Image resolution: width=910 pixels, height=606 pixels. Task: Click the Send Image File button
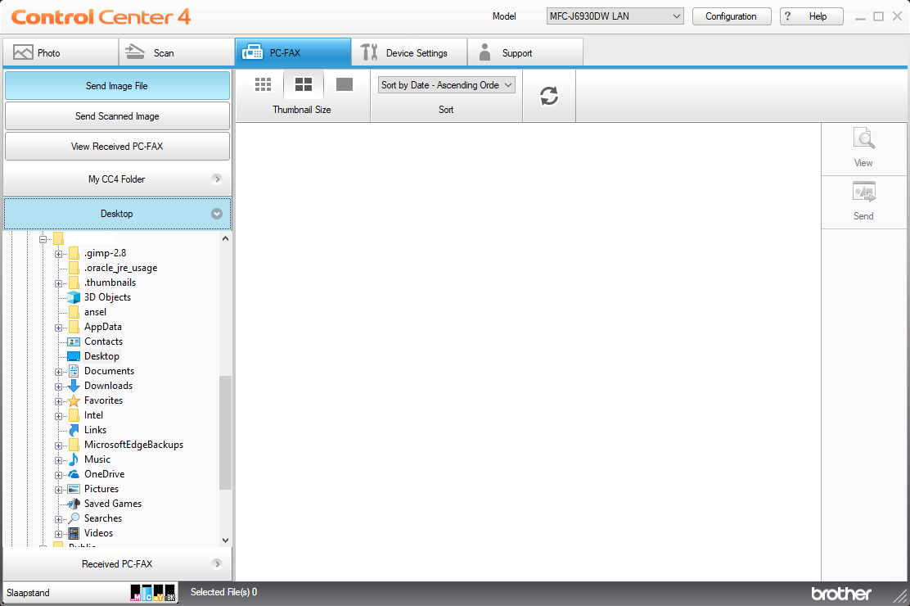coord(117,86)
